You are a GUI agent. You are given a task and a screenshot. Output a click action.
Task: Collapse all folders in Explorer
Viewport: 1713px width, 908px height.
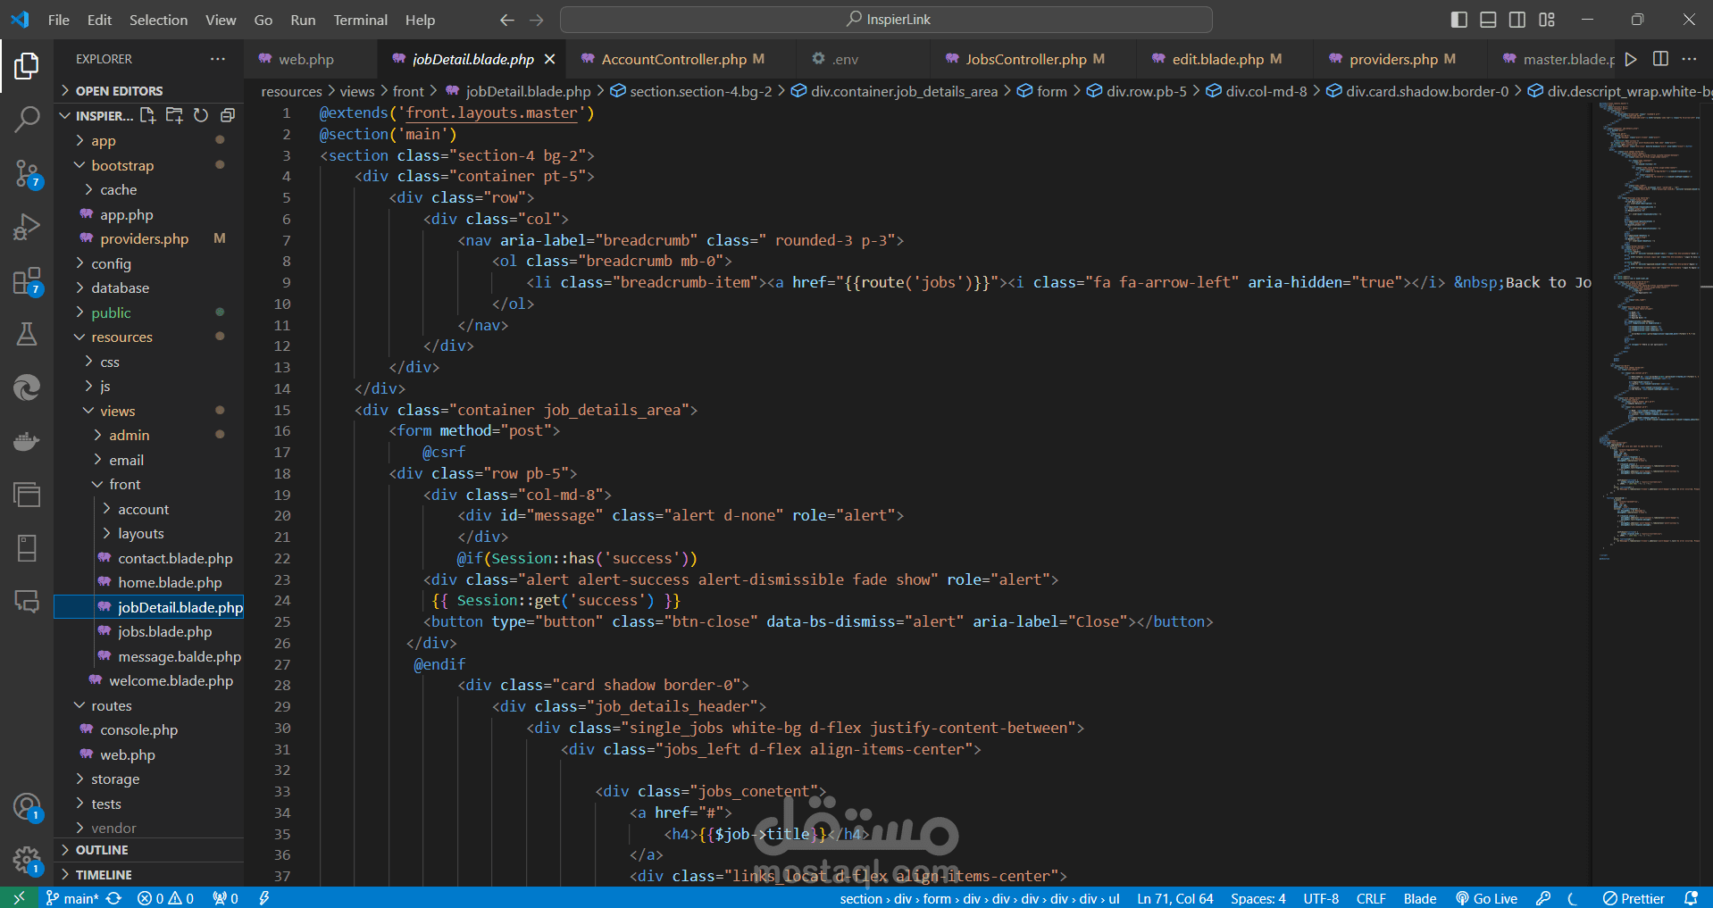point(228,115)
